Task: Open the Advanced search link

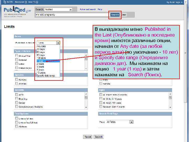Action: point(88,9)
